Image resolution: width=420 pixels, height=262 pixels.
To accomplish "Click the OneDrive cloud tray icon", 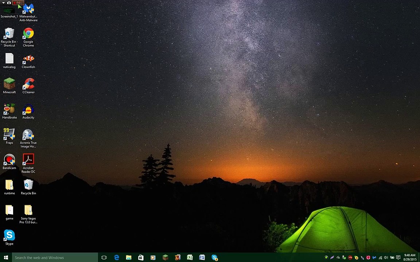I will (338, 258).
